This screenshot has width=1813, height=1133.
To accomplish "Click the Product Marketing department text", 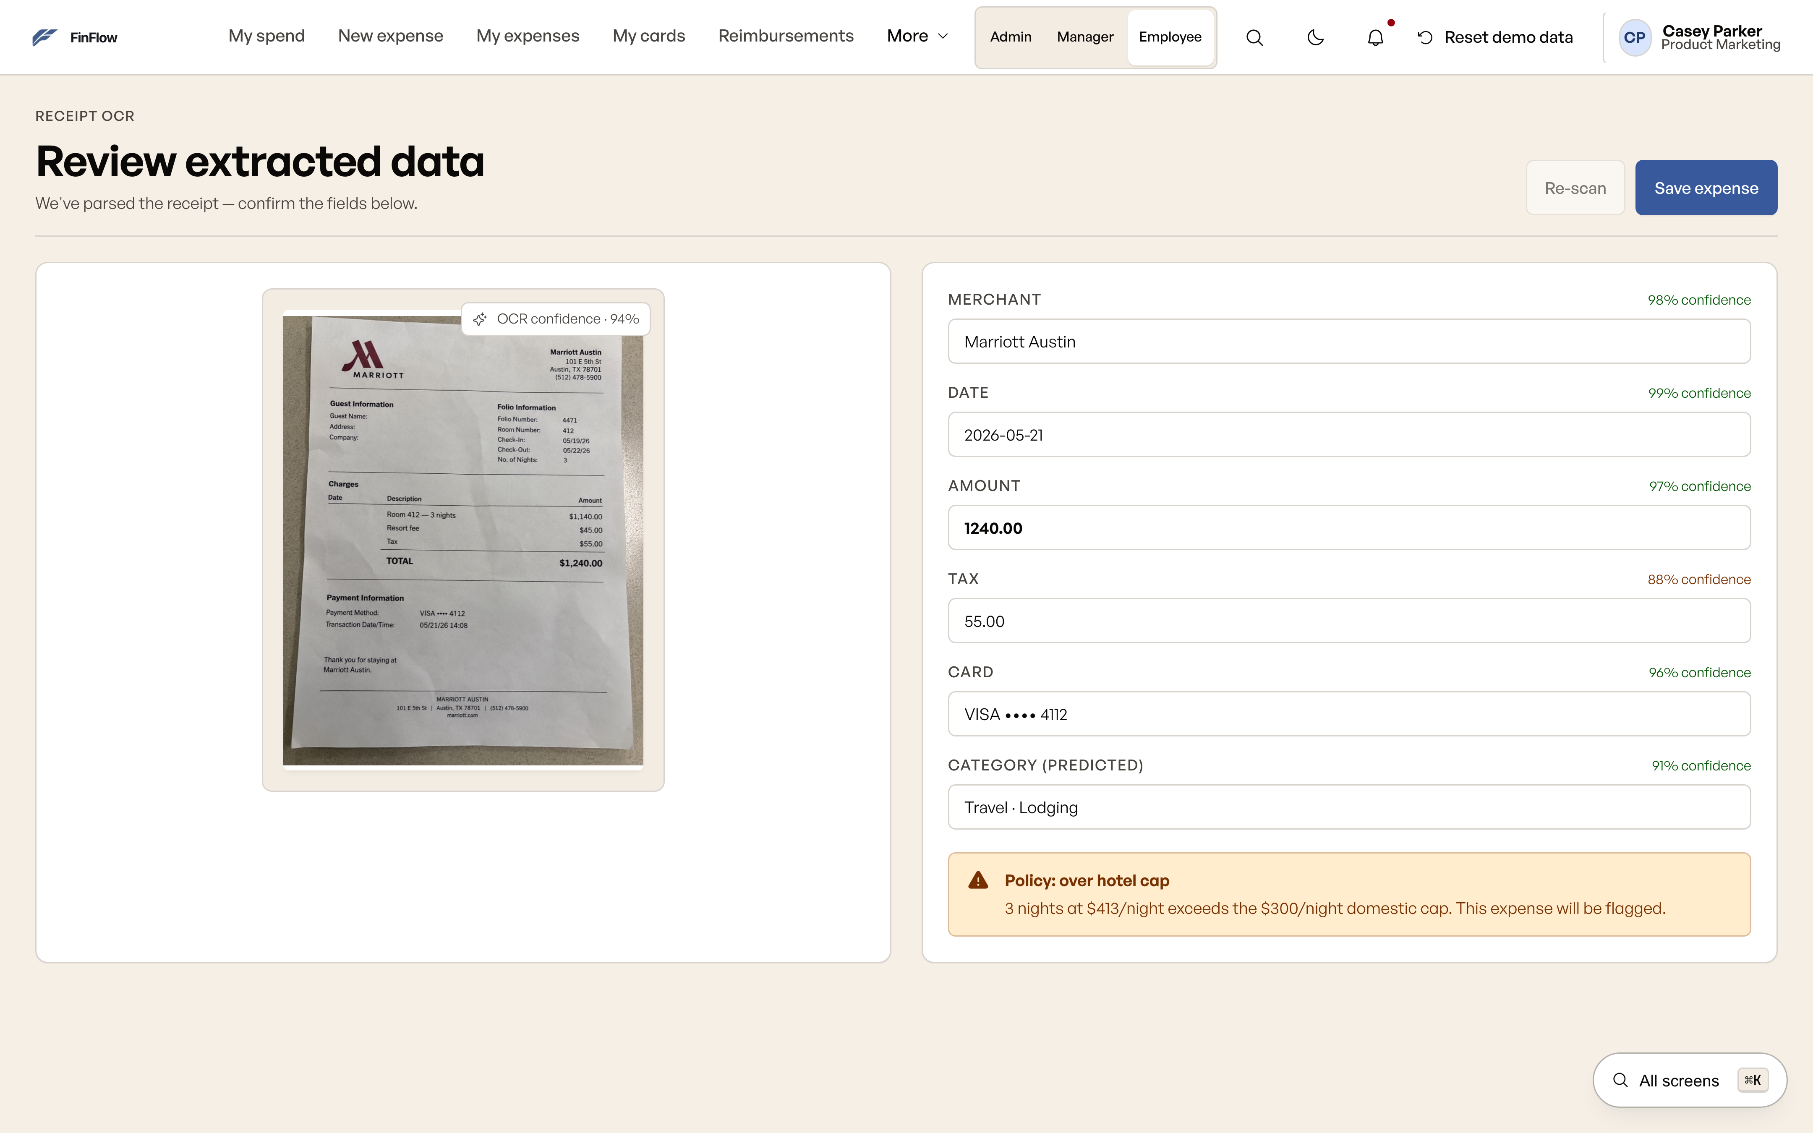I will (1720, 45).
